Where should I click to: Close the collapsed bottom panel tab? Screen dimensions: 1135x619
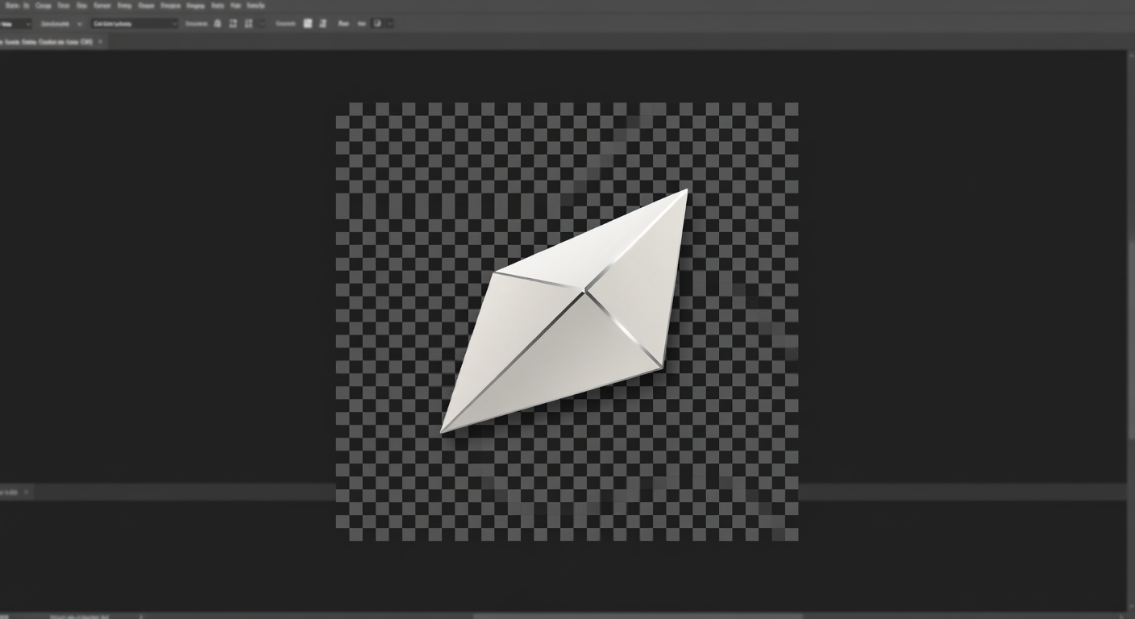[x=26, y=492]
